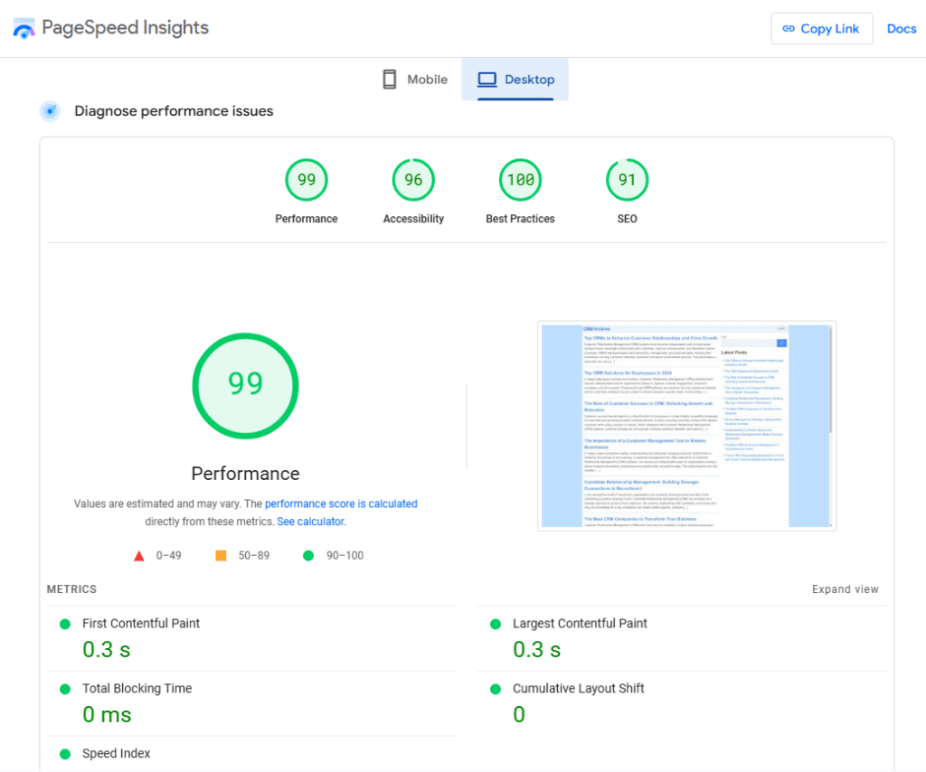Click the Speed Index metric label
The height and width of the screenshot is (772, 926).
(117, 753)
